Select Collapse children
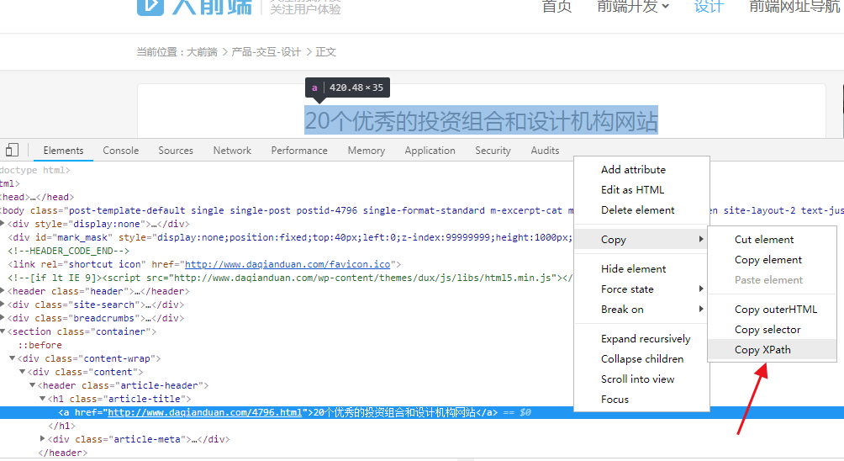 (x=641, y=359)
